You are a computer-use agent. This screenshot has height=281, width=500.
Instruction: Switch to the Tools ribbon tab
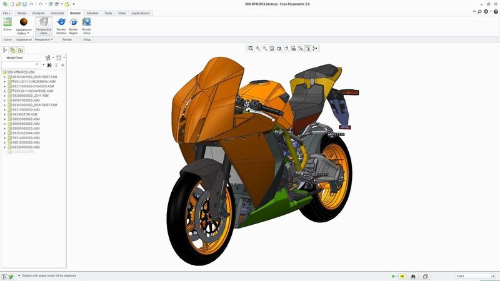[108, 13]
